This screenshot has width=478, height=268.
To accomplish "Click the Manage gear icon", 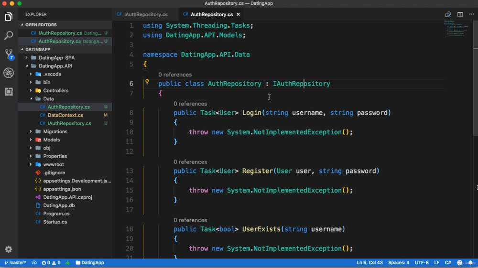I will coord(9,249).
